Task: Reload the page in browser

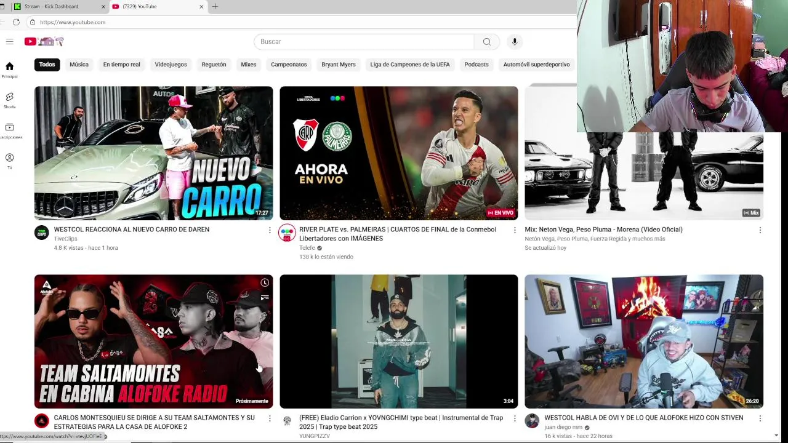Action: click(16, 22)
